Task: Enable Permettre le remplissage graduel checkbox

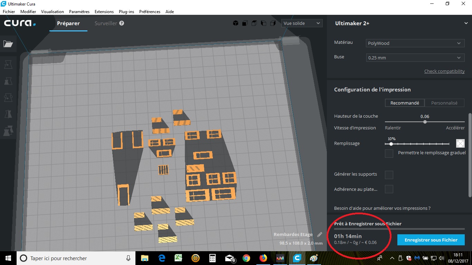Action: click(389, 153)
